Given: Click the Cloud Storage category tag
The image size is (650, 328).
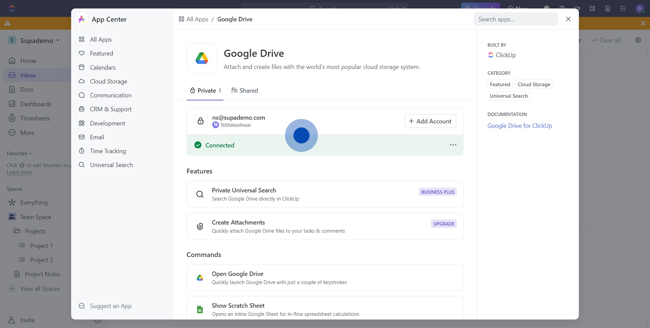Looking at the screenshot, I should [534, 85].
